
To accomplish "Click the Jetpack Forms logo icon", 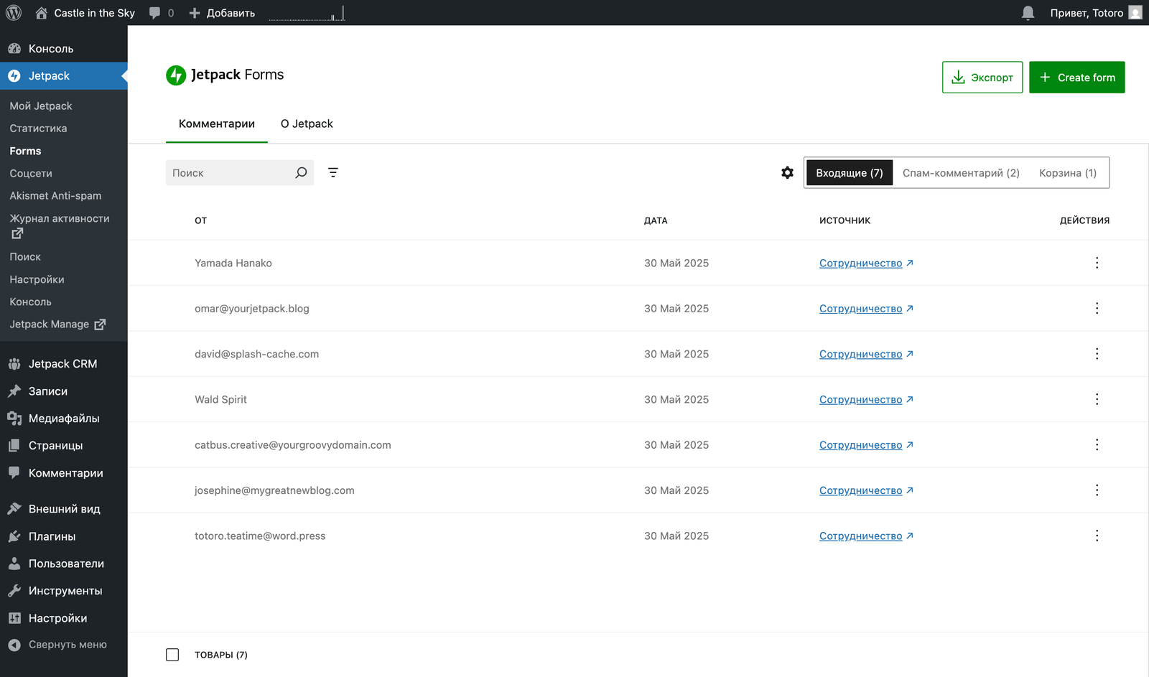I will click(176, 75).
